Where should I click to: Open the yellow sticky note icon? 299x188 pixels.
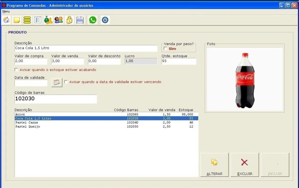coord(17,20)
